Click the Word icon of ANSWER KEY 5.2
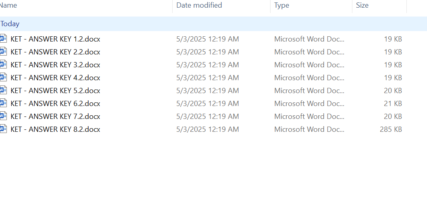The image size is (427, 210). [4, 90]
